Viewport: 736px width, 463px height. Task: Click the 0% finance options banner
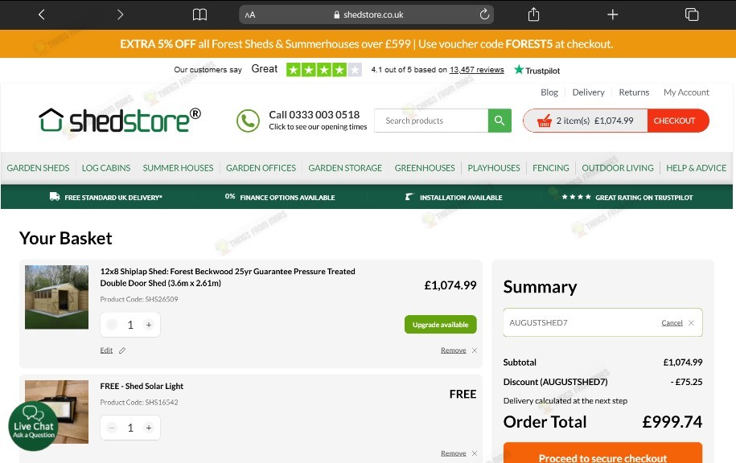[280, 197]
